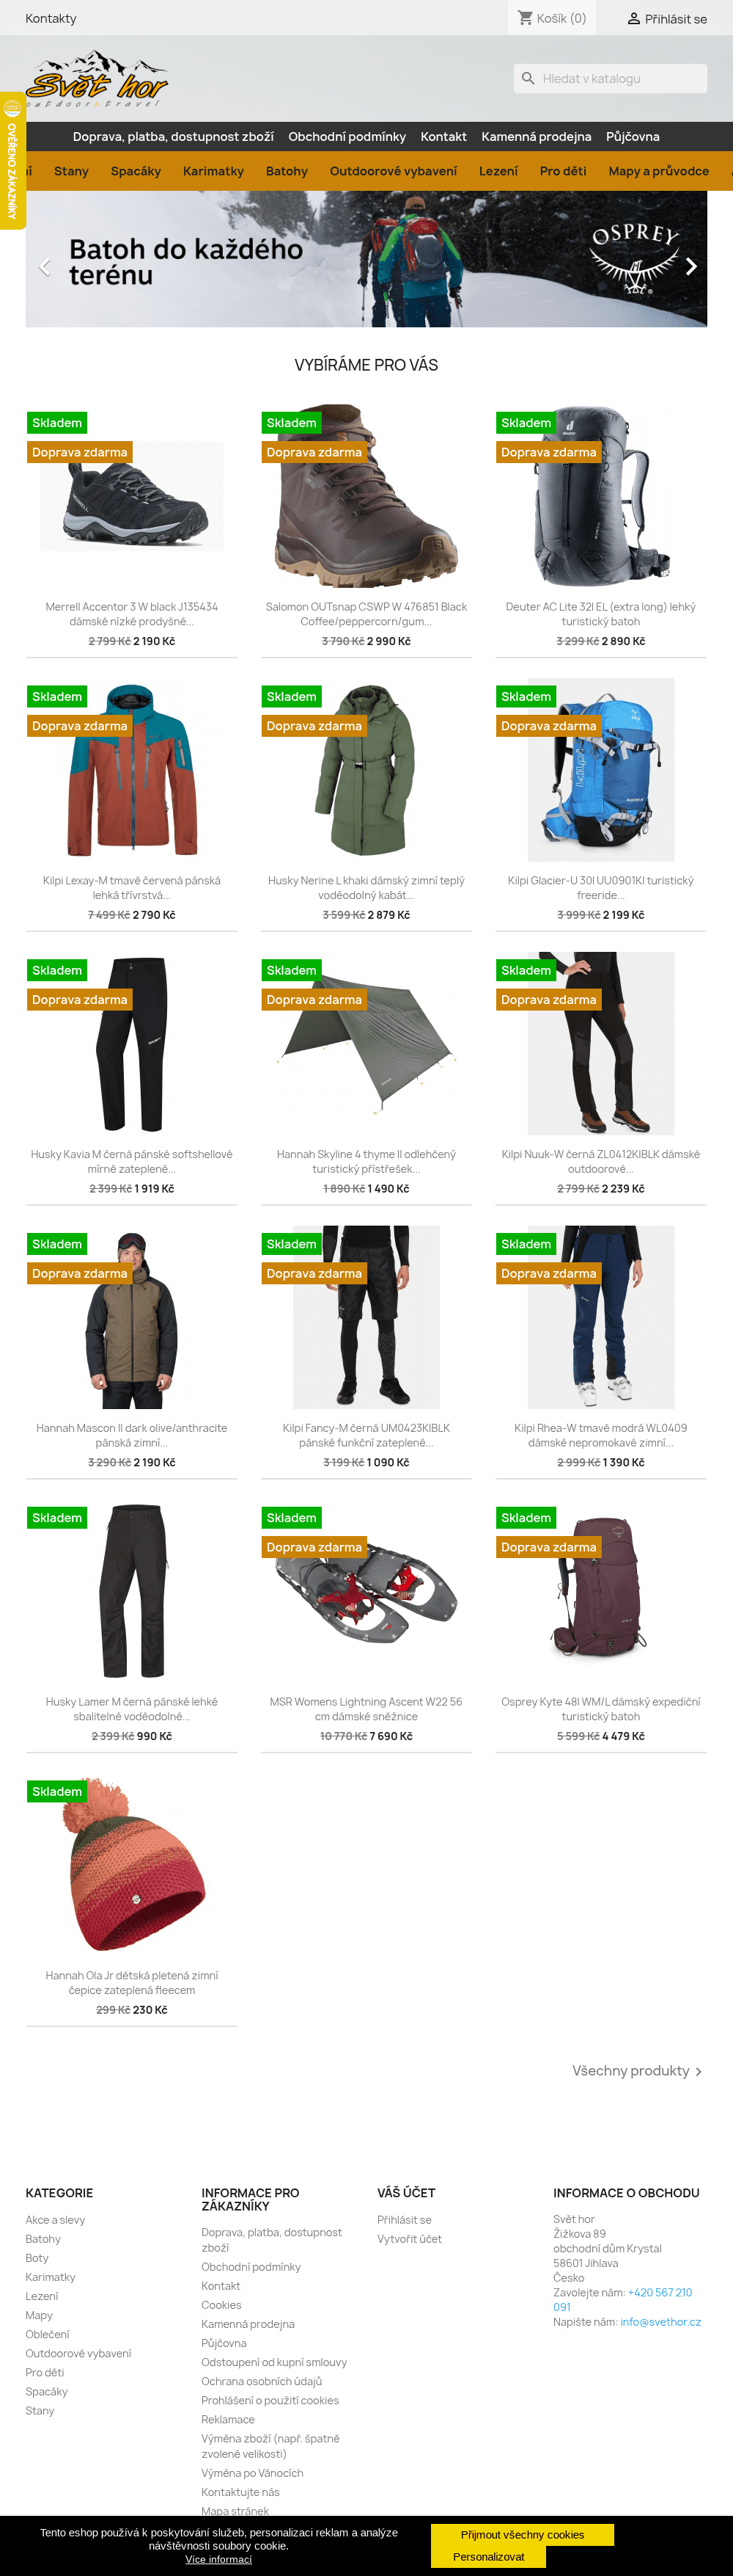Focus the Hledat v katalogu search field
This screenshot has height=2576, width=733.
point(610,78)
